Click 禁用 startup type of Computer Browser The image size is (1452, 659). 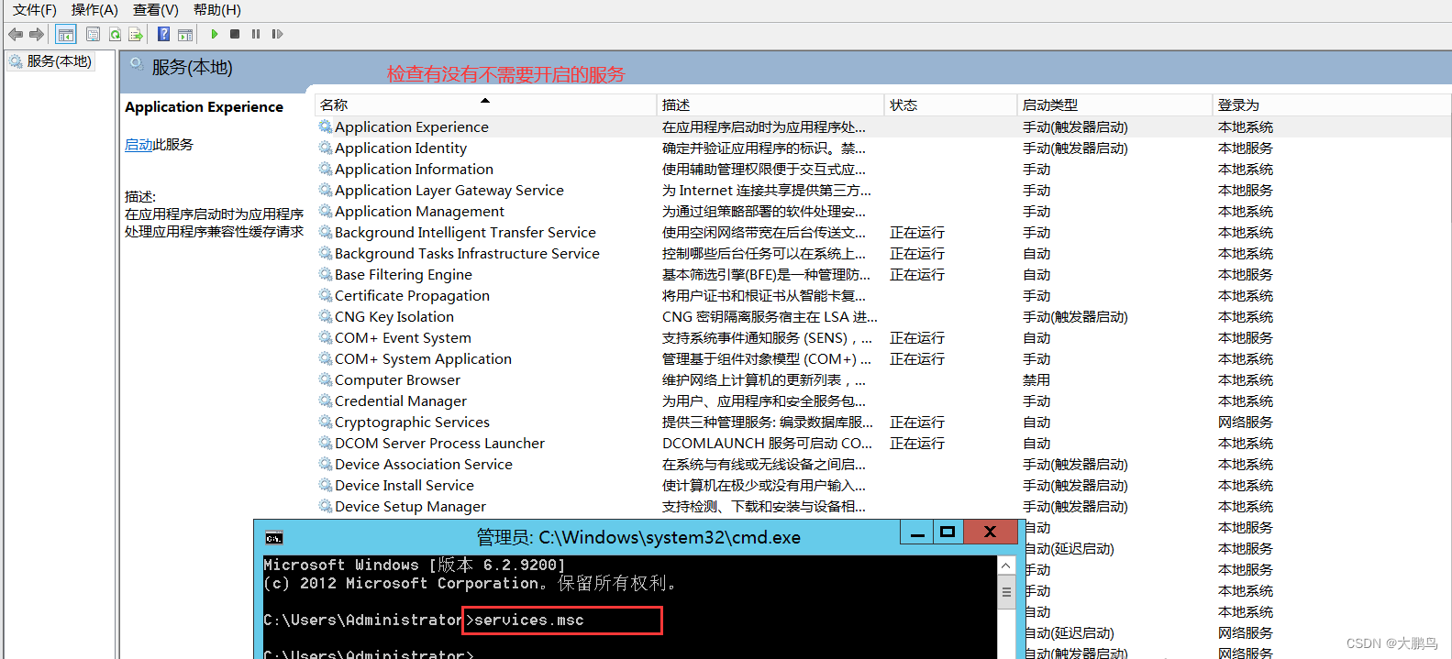coord(1036,380)
